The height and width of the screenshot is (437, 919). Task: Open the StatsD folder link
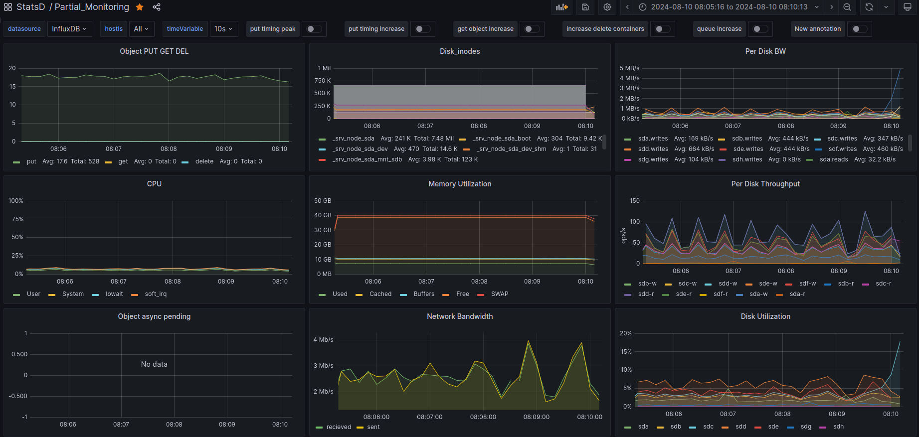tap(30, 7)
